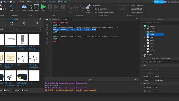Expand the Camera tree node
This screenshot has width=179, height=101.
pos(144,29)
